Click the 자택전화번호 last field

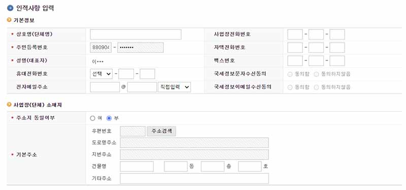[x=337, y=48]
